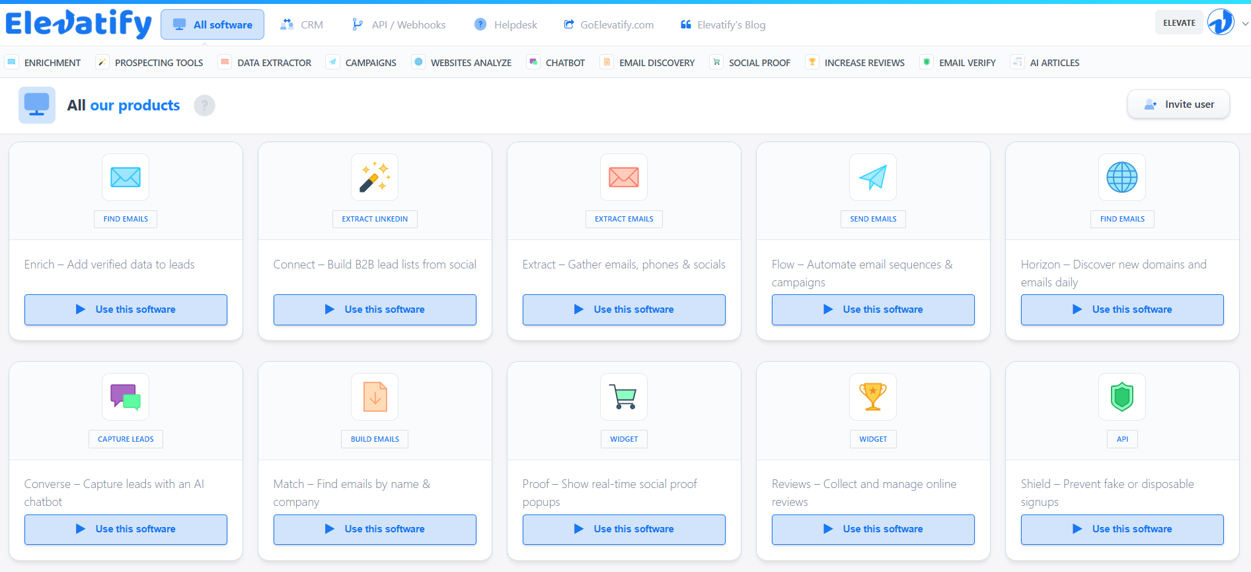
Task: Use the Connect software
Action: click(375, 309)
